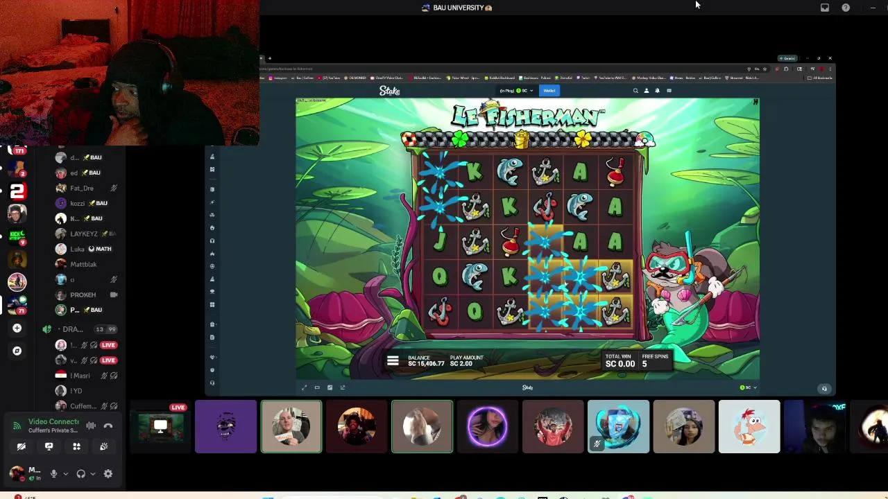Disconnect from the voice call
Viewport: 888px width, 499px height.
point(108,426)
